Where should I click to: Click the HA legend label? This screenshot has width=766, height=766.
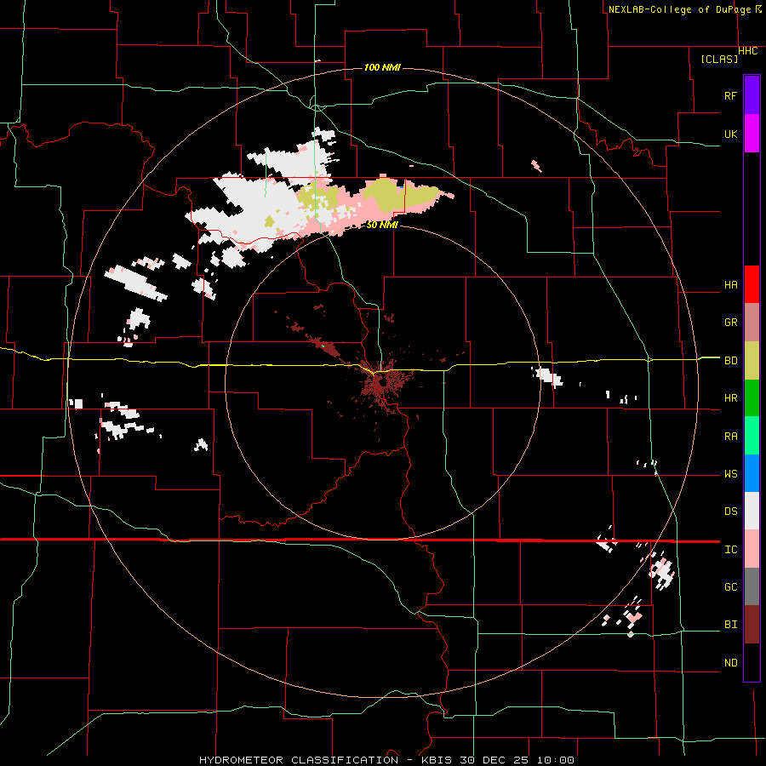730,285
